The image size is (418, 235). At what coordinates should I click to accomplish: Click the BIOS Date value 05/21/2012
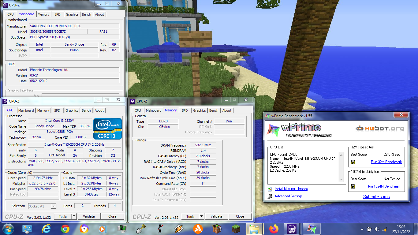(74, 81)
